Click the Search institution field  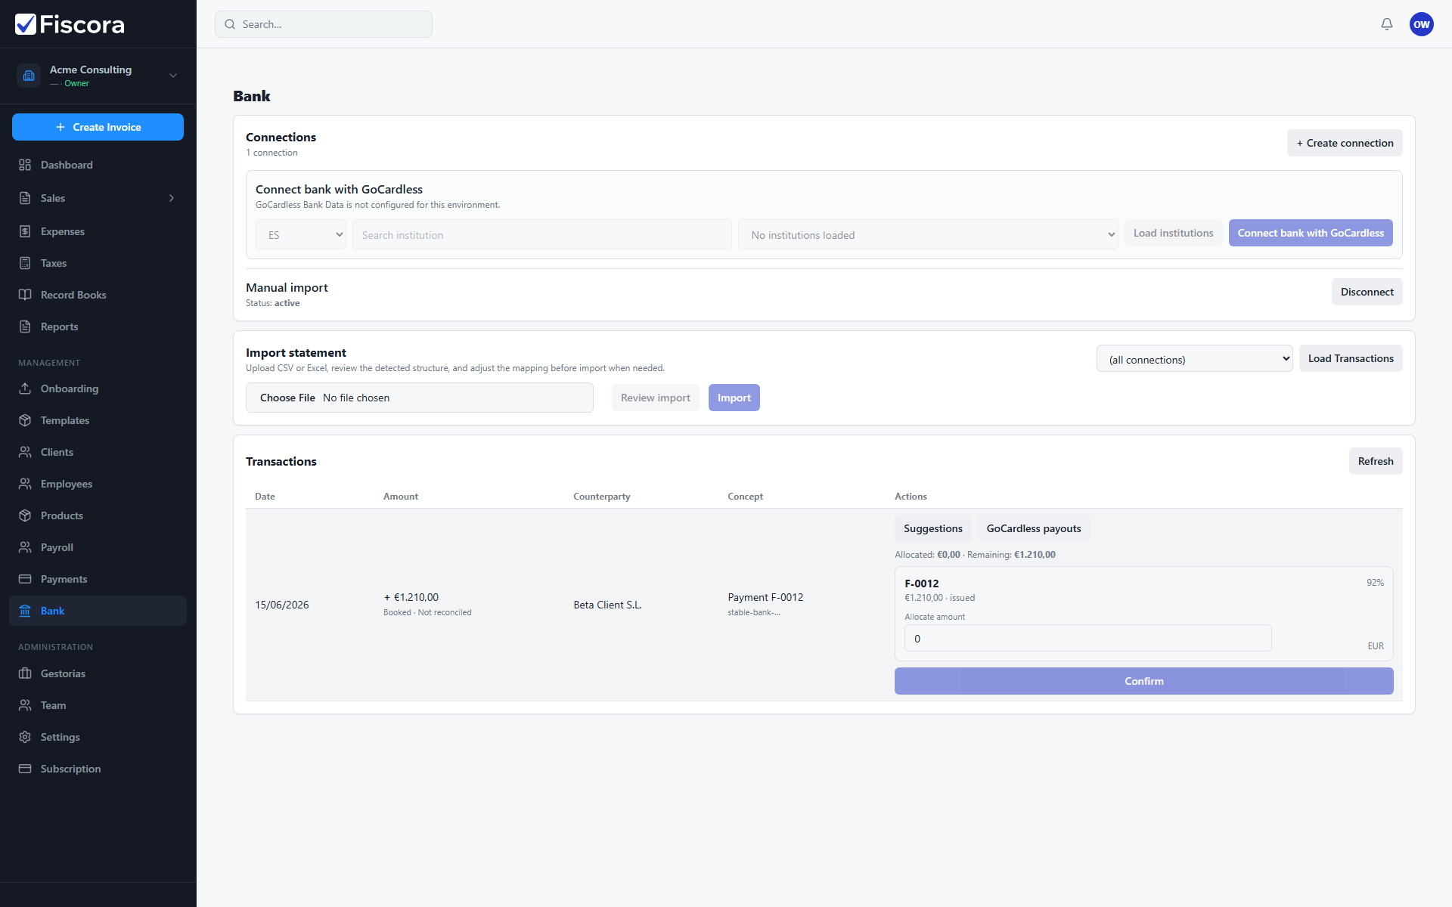click(x=541, y=234)
